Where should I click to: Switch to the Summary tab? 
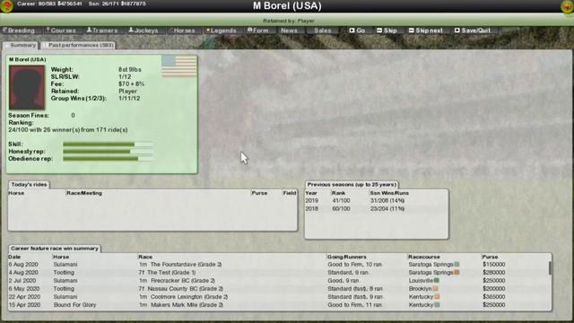tap(21, 45)
